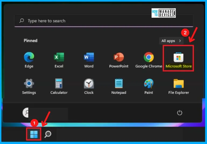Launch Excel from pinned apps

[x=59, y=60]
